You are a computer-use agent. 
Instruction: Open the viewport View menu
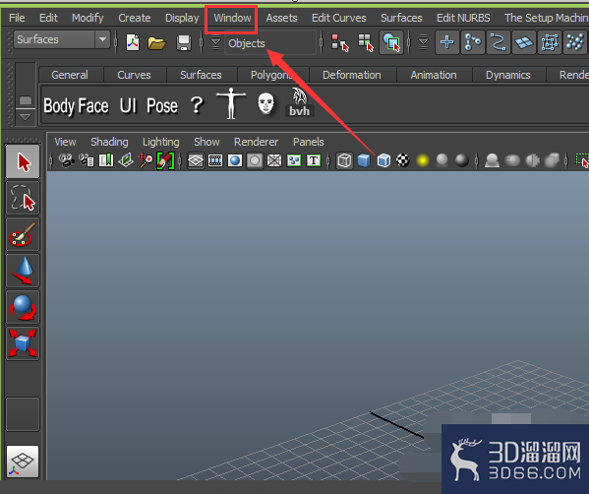coord(65,142)
